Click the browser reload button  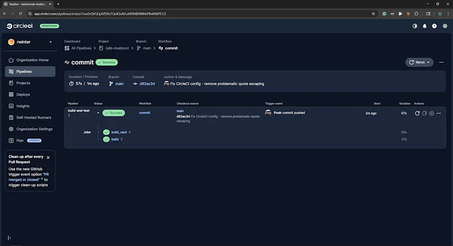[20, 14]
